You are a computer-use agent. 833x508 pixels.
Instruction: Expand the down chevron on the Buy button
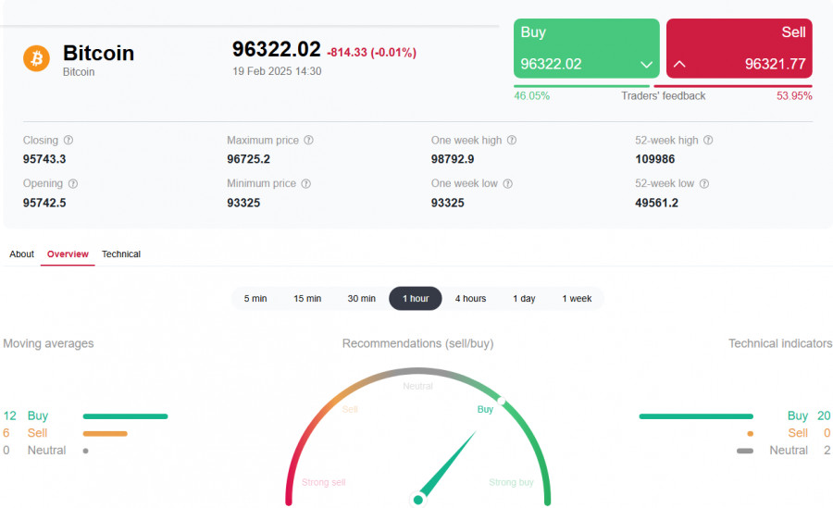[x=646, y=64]
